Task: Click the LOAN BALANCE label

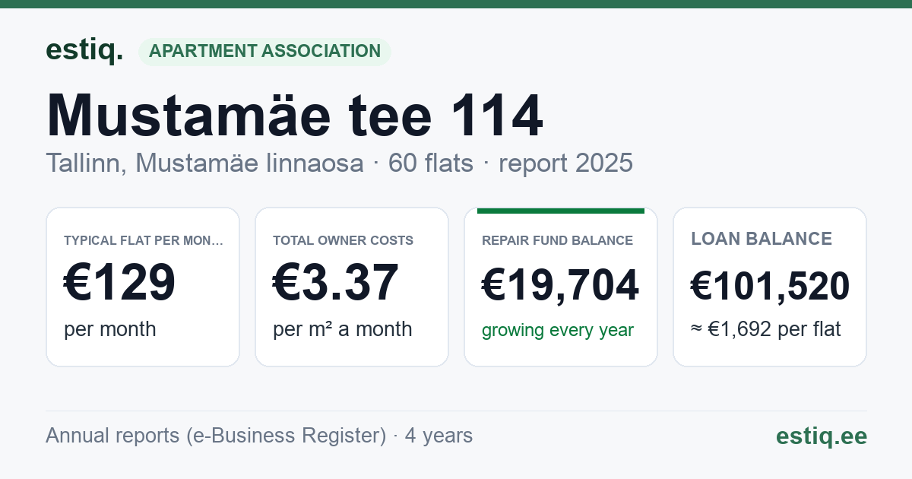Action: [x=762, y=239]
